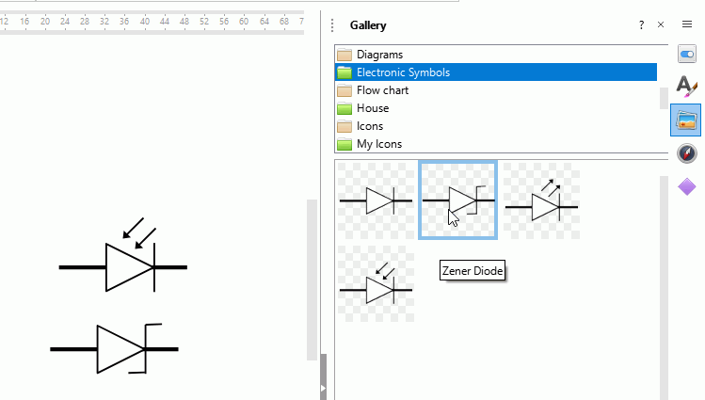Pick the photodiode thumbnail in gallery
The height and width of the screenshot is (400, 705).
click(376, 284)
